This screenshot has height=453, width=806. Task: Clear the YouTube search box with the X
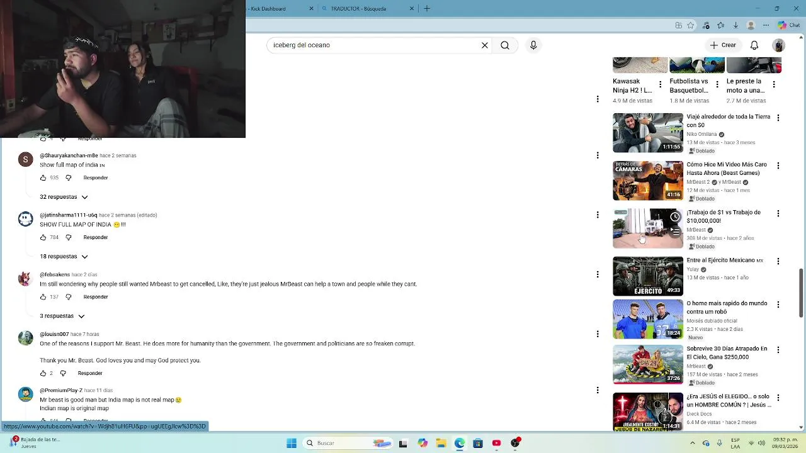(x=485, y=45)
